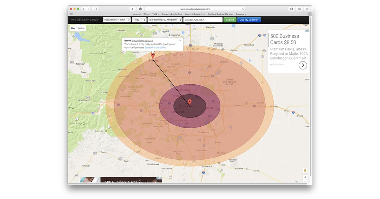Open the Population > 100k dropdown
The height and width of the screenshot is (199, 380).
[117, 20]
